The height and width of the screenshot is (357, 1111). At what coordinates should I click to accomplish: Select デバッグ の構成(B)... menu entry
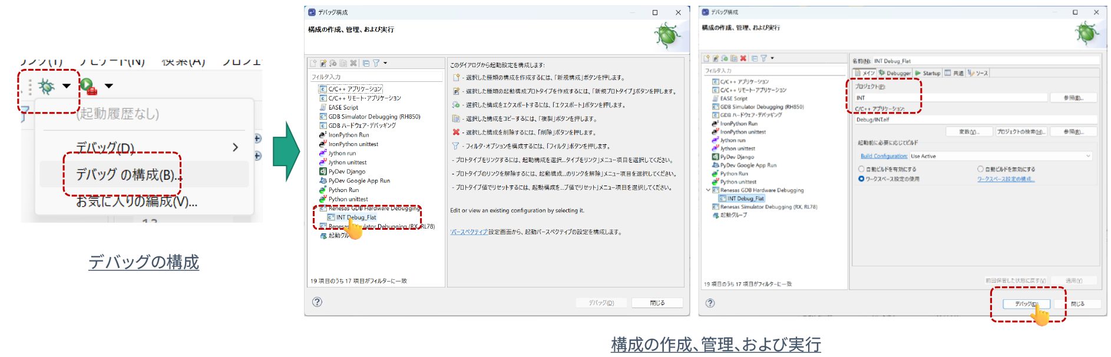click(126, 175)
